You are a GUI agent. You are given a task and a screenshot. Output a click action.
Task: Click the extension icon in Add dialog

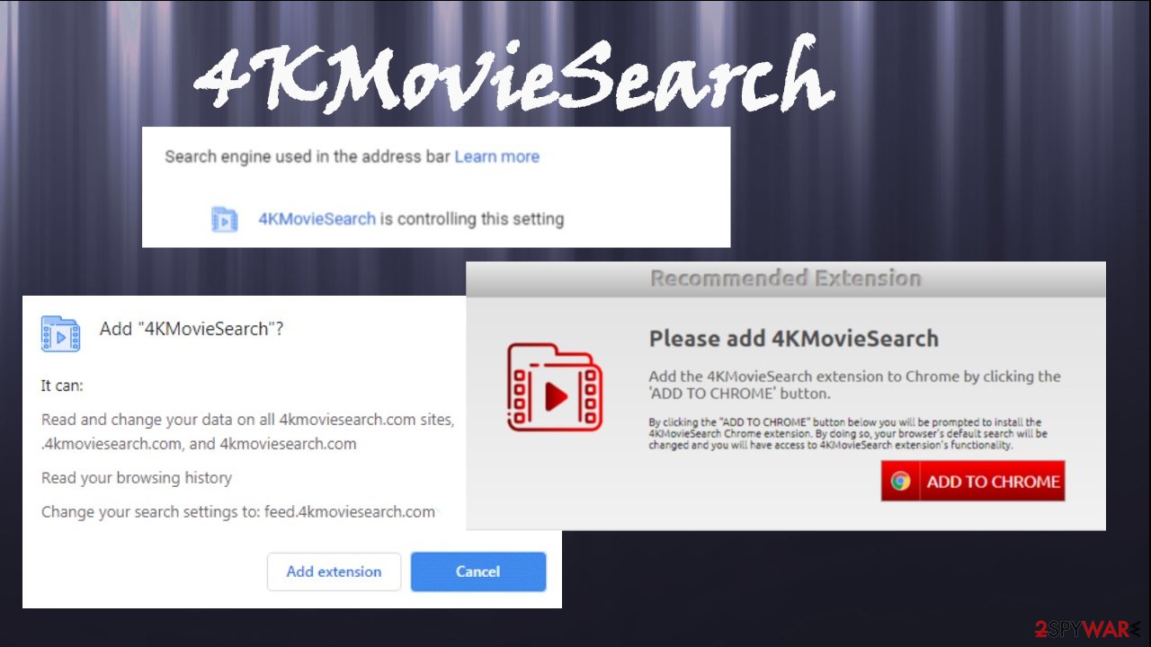click(60, 333)
